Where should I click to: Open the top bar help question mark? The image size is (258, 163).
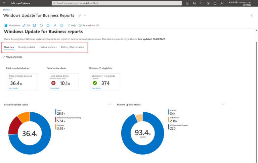(215, 3)
